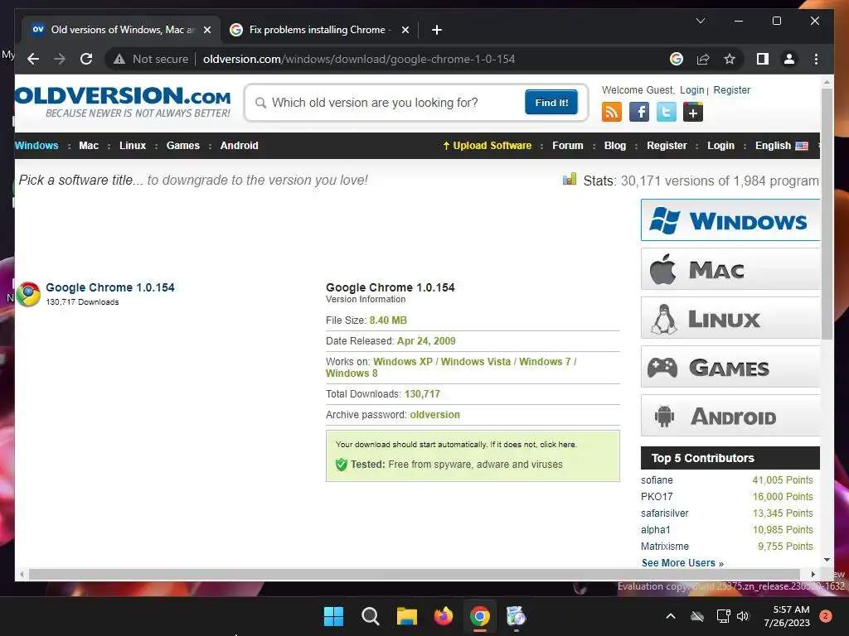Open the Games nav menu item

pos(183,146)
